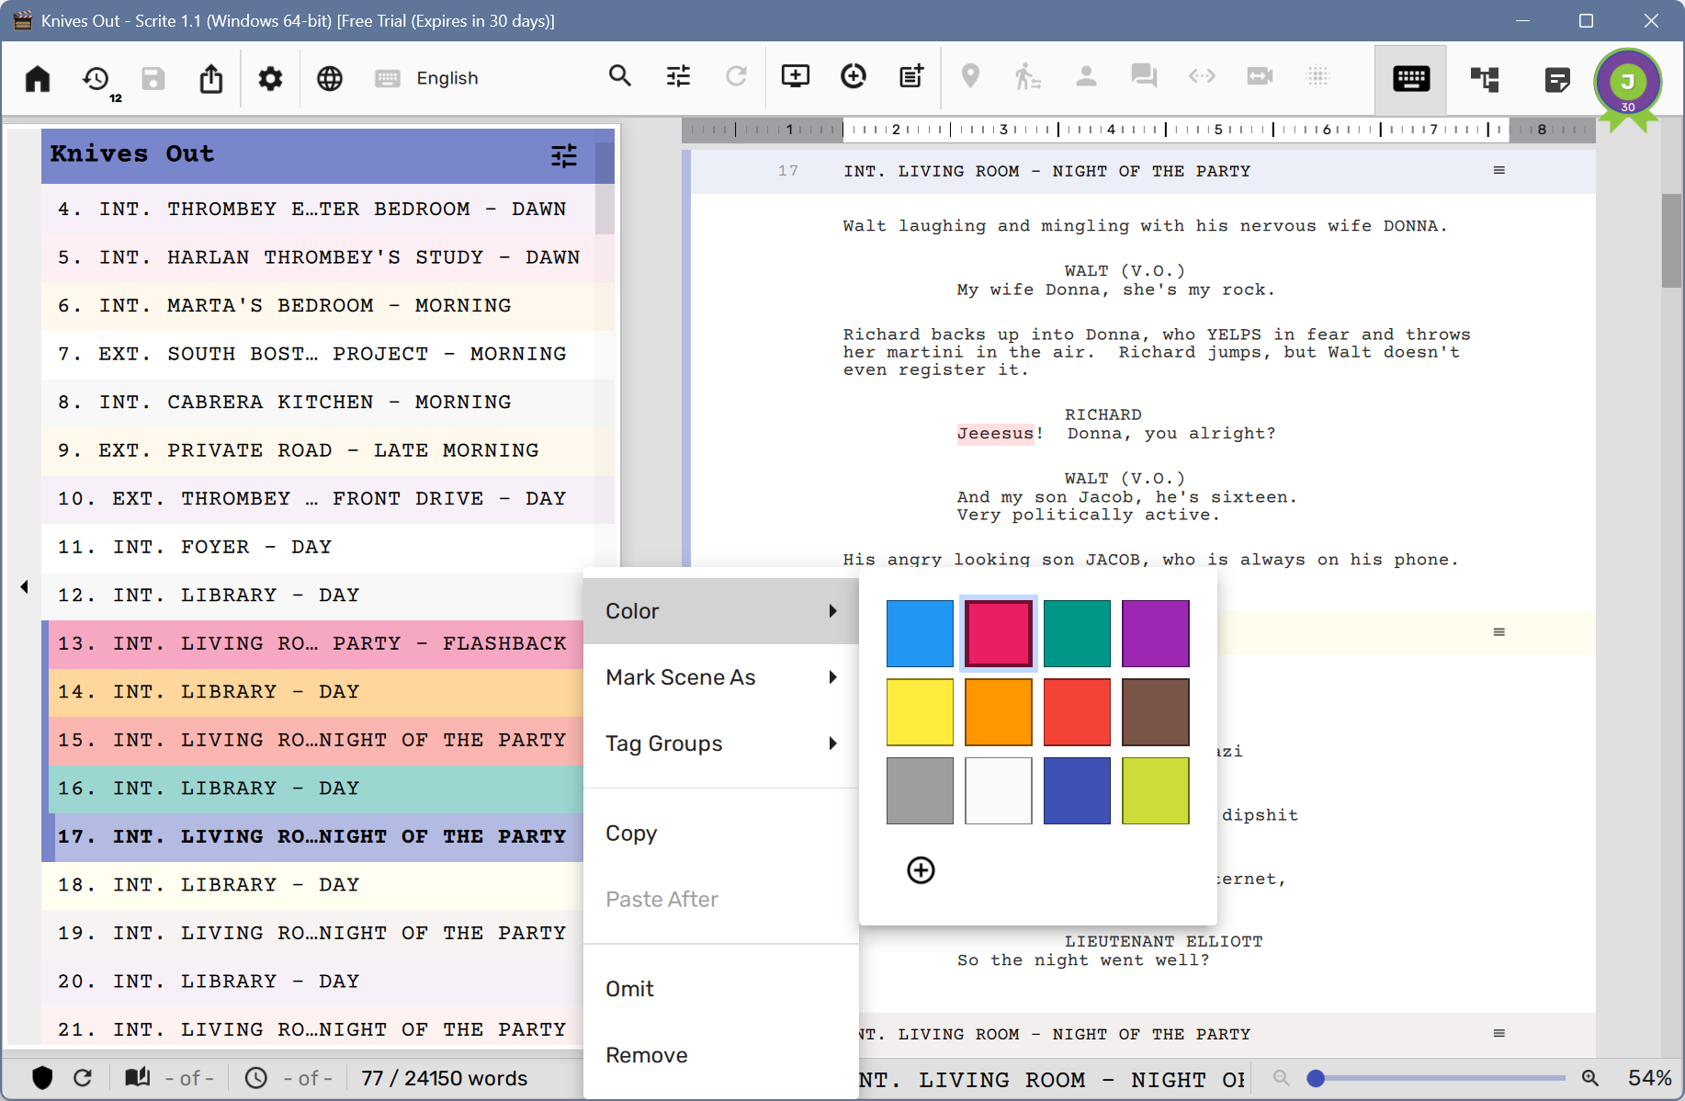This screenshot has width=1685, height=1101.
Task: Select the Action running figure icon
Action: click(x=1027, y=76)
